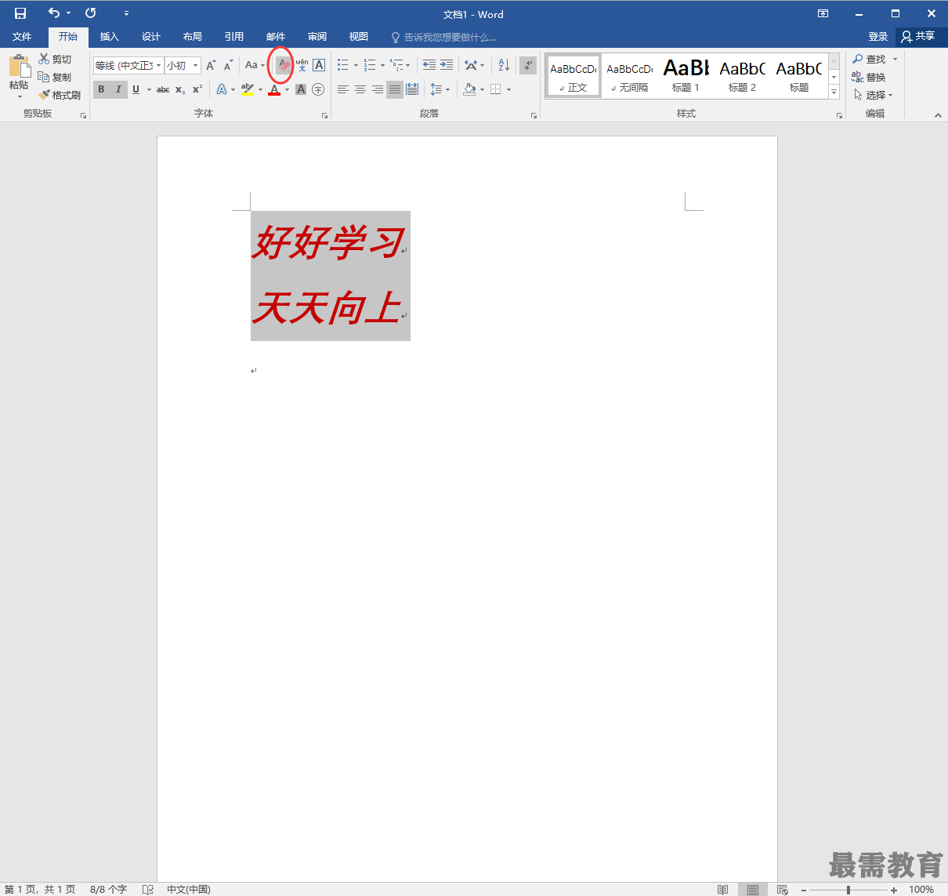Switch to the Insert (插入) tab
The width and height of the screenshot is (948, 896).
pyautogui.click(x=110, y=37)
